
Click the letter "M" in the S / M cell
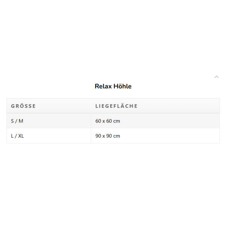(x=21, y=121)
